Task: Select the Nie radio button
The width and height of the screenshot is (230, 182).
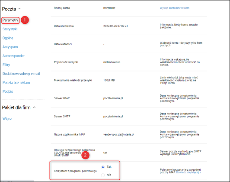Action: [103, 175]
